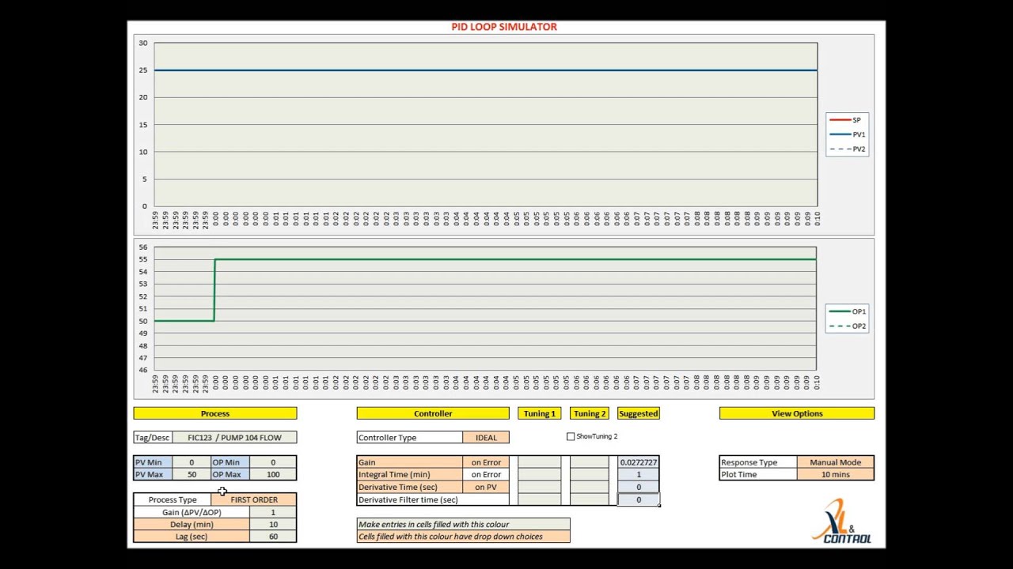1013x569 pixels.
Task: Select the Controller section header
Action: coord(433,413)
